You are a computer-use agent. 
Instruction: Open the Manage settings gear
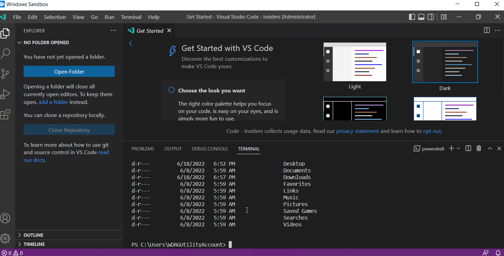(6, 238)
